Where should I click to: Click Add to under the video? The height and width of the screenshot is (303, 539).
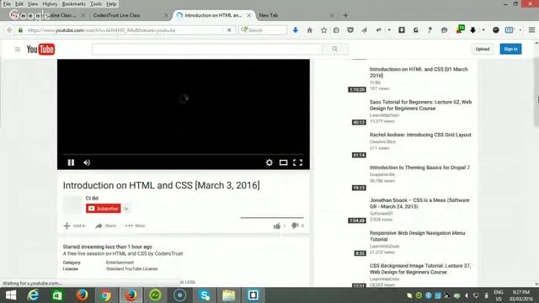tap(75, 226)
